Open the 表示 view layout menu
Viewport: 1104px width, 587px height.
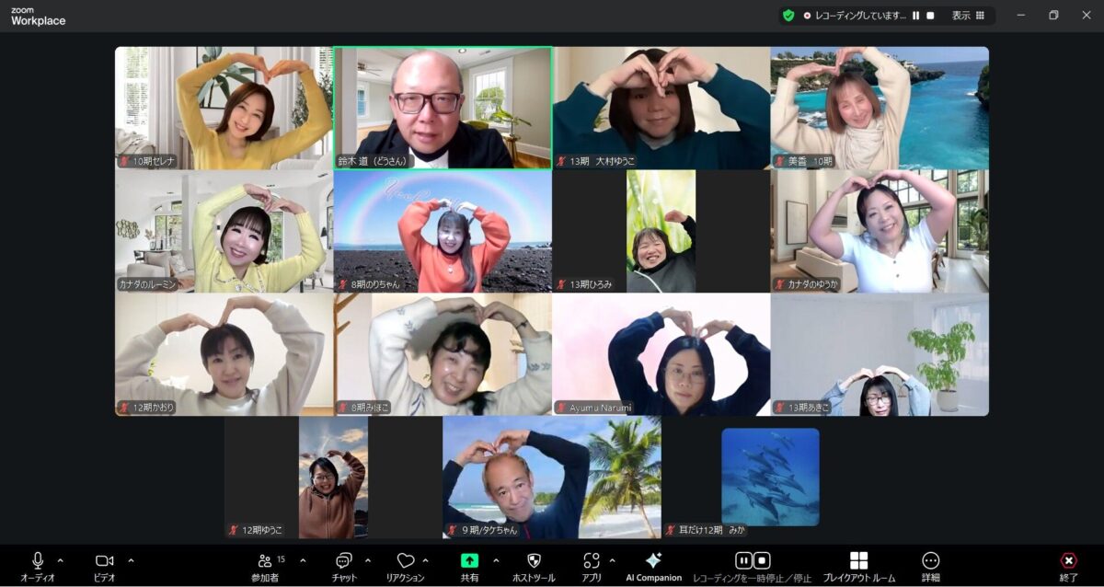tap(968, 16)
